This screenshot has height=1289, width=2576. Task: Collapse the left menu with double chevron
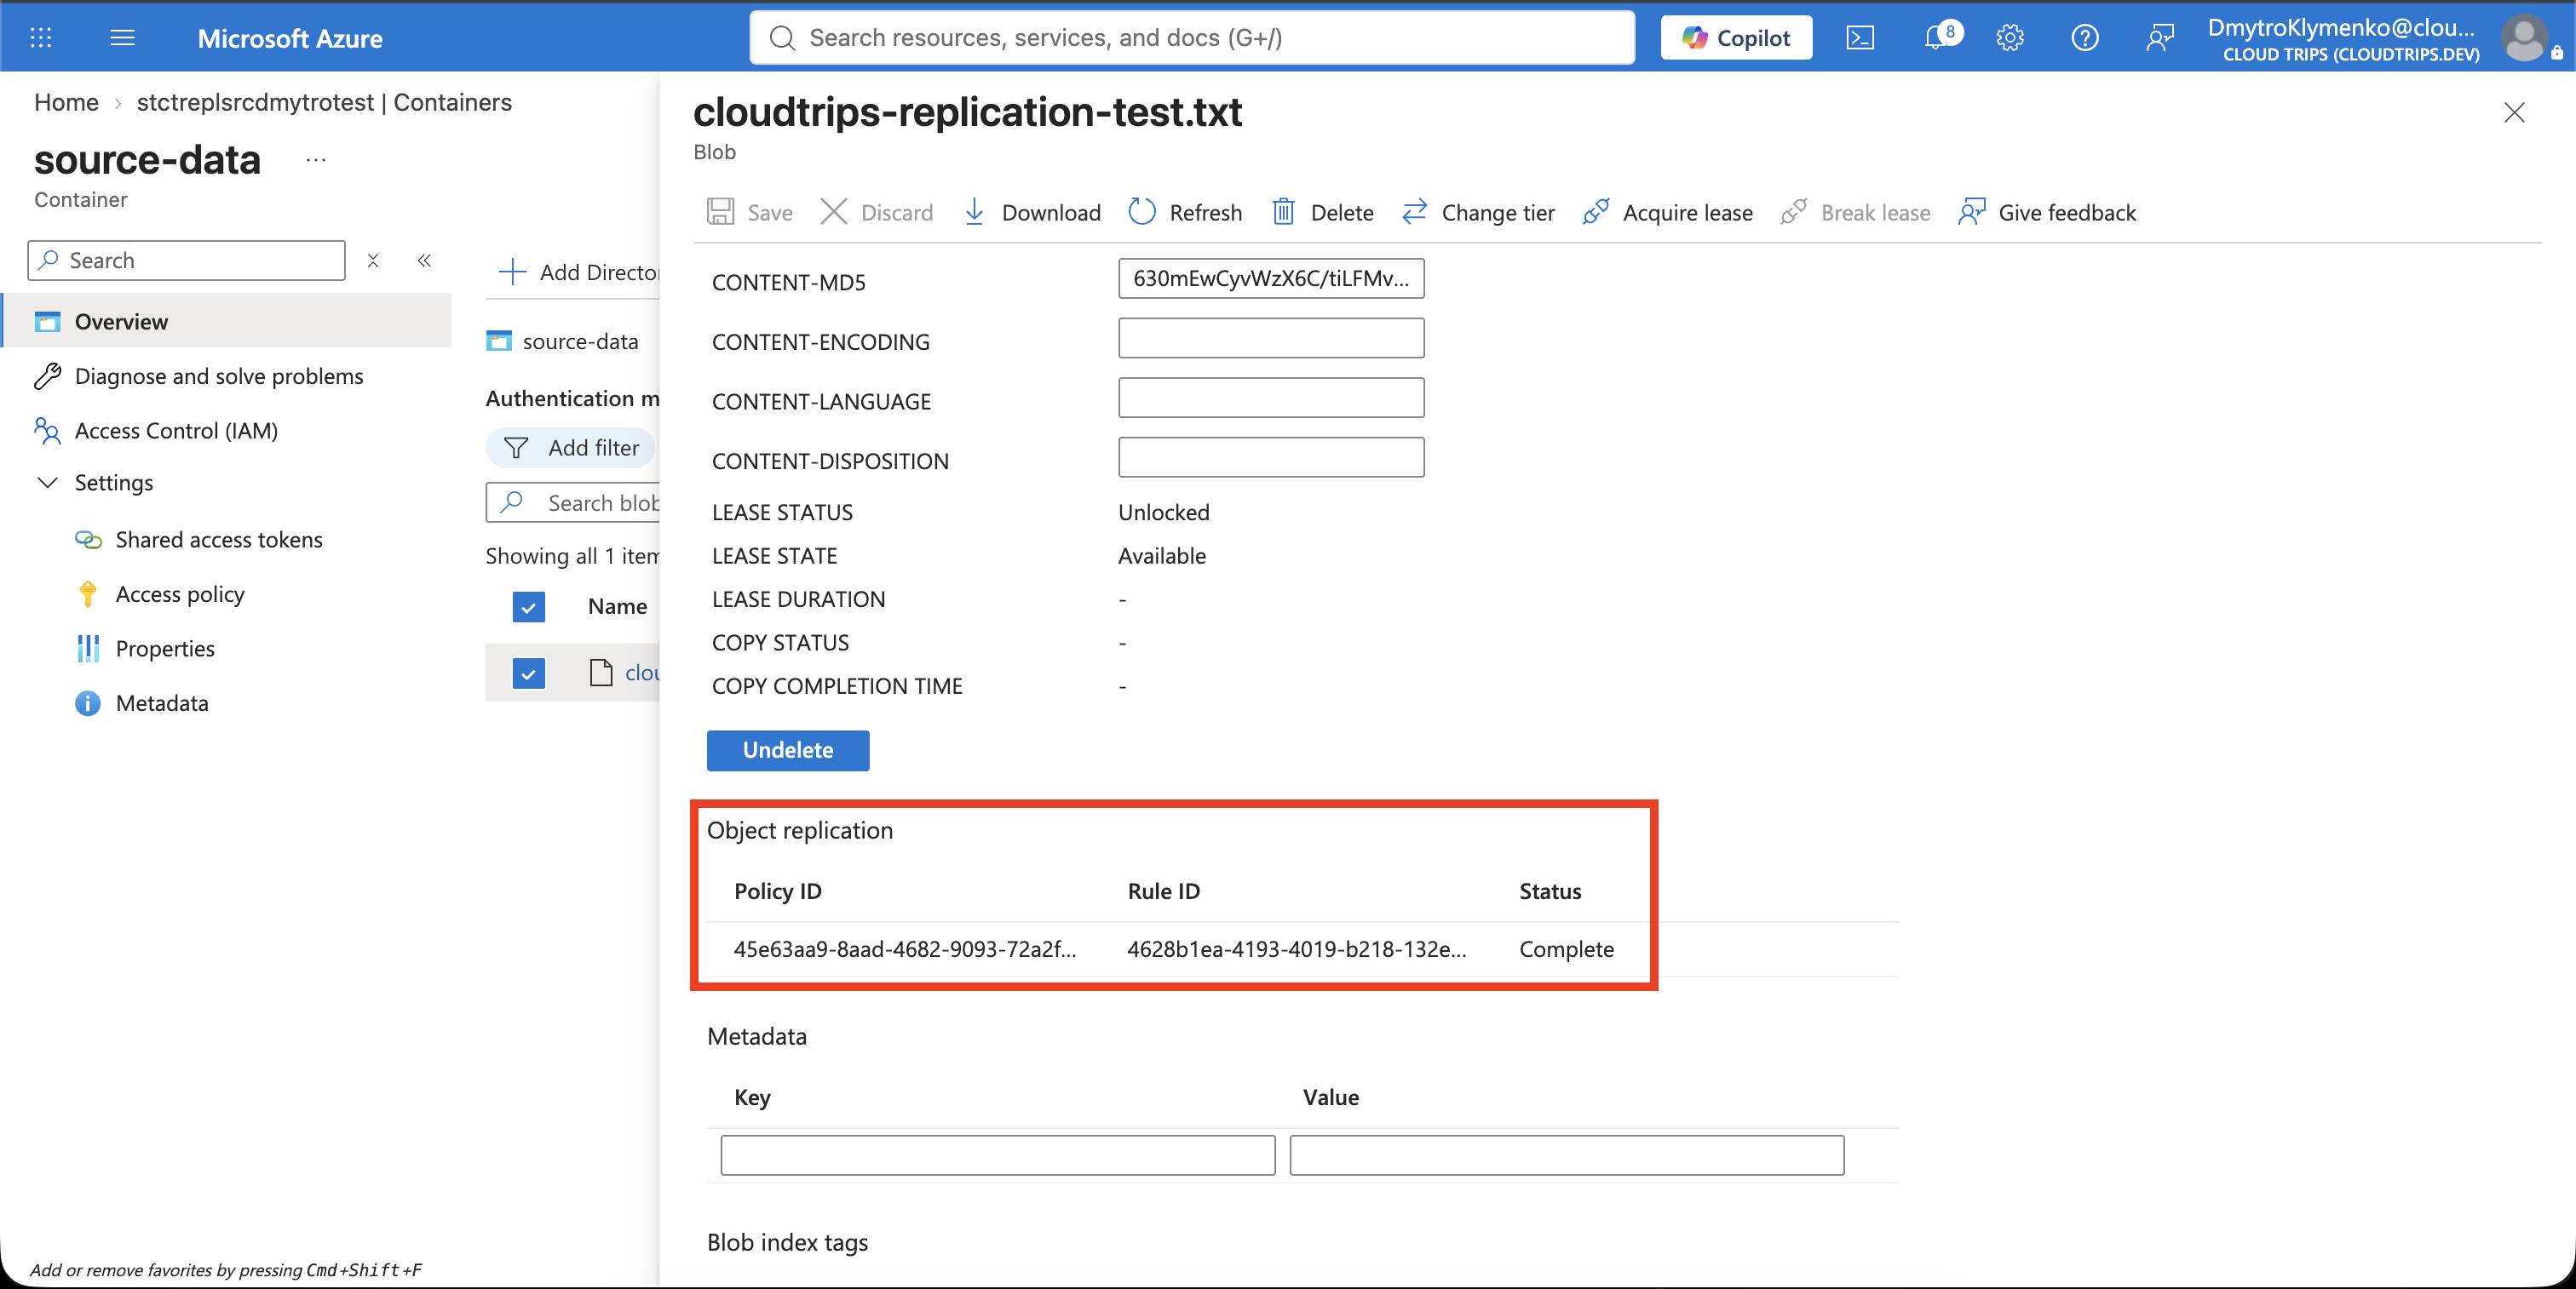tap(424, 260)
